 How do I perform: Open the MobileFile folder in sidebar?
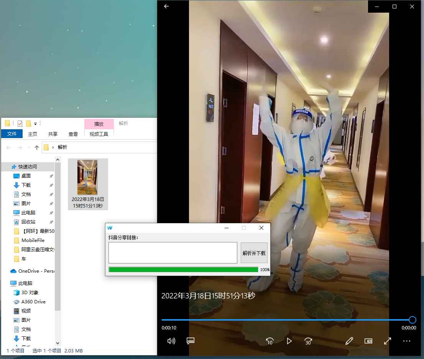pyautogui.click(x=33, y=240)
